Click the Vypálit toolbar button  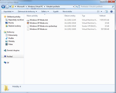[x=56, y=11]
